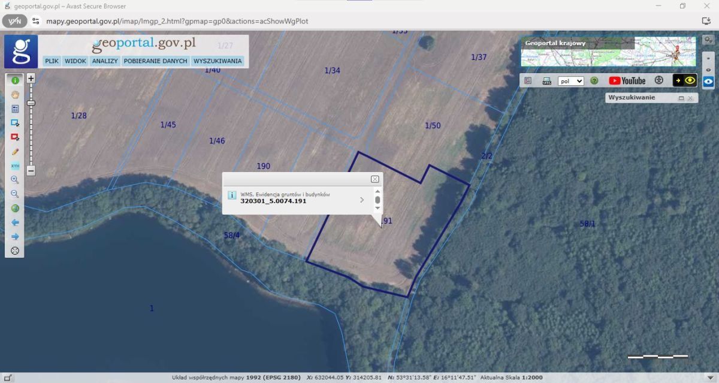Open the ANALIZY menu
Screen dimensions: 719x383
[x=104, y=61]
